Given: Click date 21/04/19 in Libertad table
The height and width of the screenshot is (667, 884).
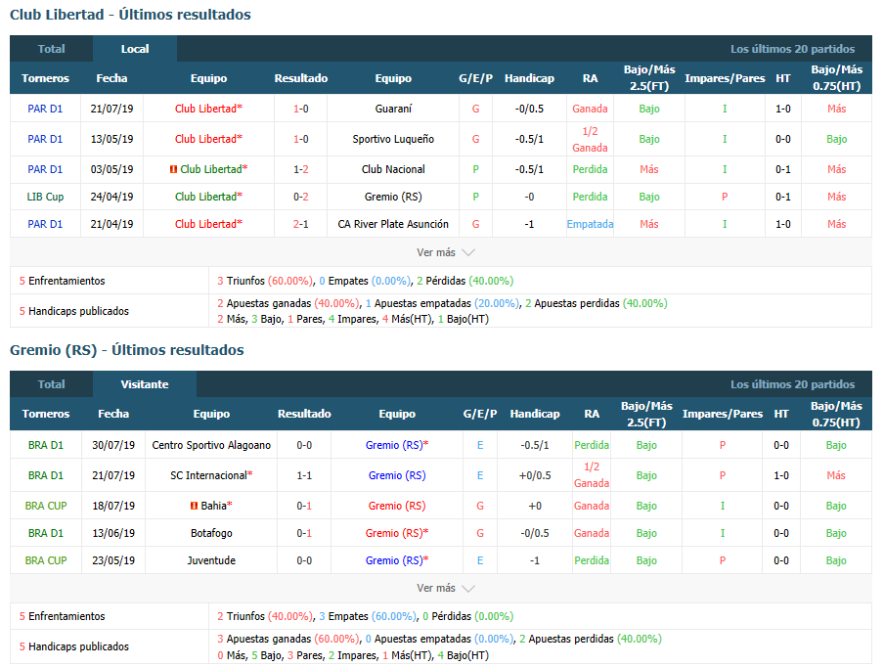Looking at the screenshot, I should point(111,224).
